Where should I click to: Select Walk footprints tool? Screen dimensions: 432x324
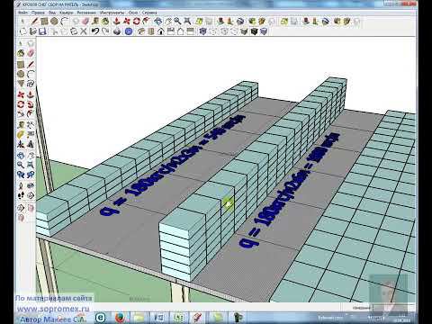(x=21, y=195)
